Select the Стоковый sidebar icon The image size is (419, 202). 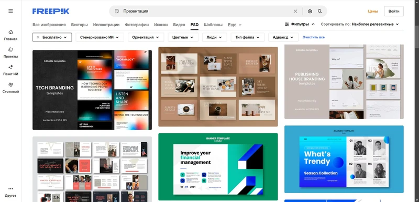point(10,84)
